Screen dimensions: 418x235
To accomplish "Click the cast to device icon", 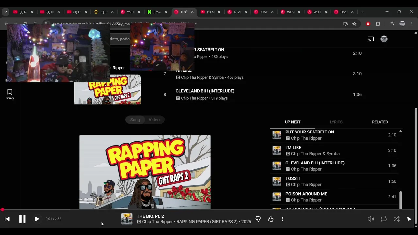I will pos(371,39).
